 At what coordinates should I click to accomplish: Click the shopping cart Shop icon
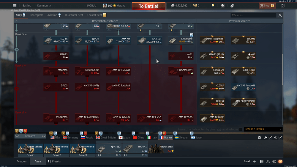262,6
